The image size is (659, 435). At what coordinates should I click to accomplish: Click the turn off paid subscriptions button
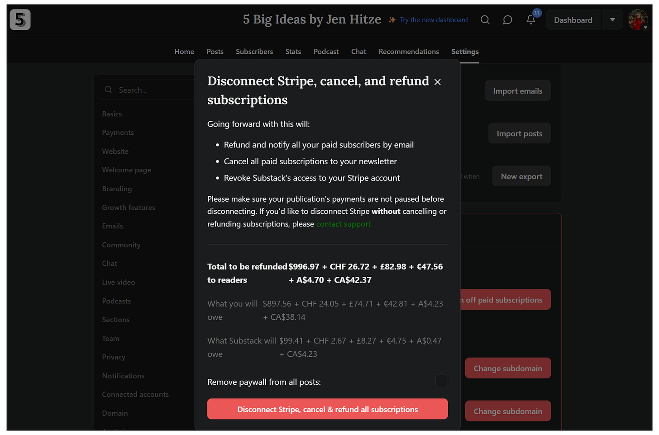tap(506, 300)
